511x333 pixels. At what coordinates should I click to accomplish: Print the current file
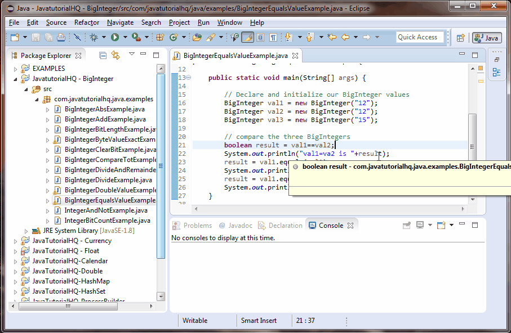(61, 37)
